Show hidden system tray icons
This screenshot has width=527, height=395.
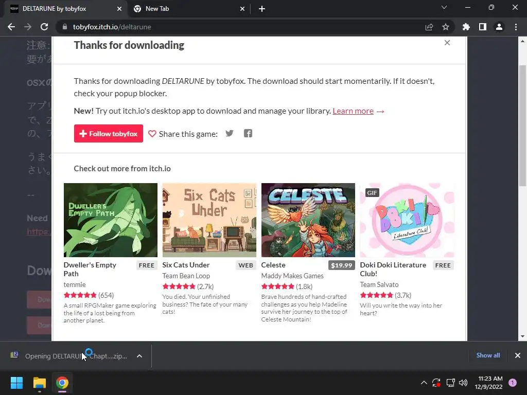click(424, 383)
